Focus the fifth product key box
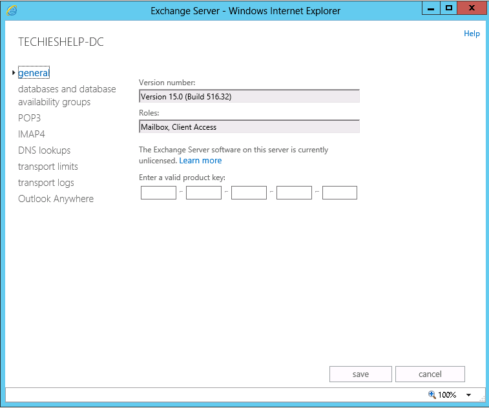 coord(340,192)
